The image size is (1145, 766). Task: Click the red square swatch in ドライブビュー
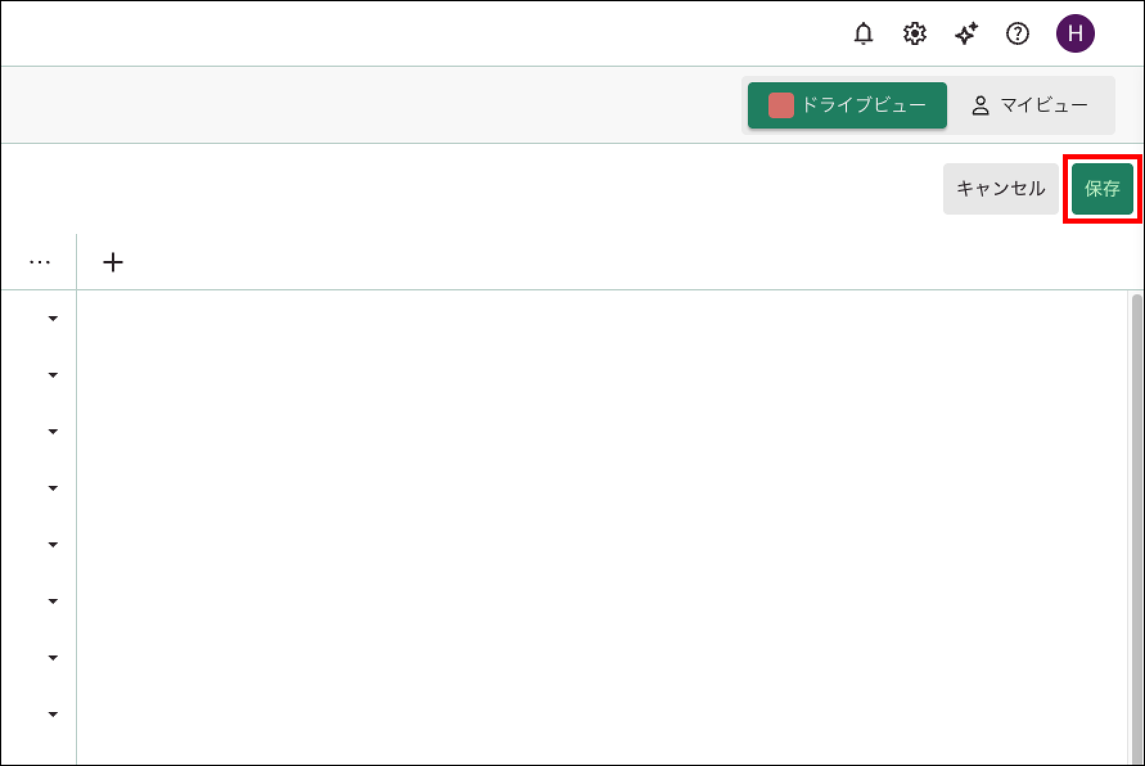pyautogui.click(x=781, y=105)
